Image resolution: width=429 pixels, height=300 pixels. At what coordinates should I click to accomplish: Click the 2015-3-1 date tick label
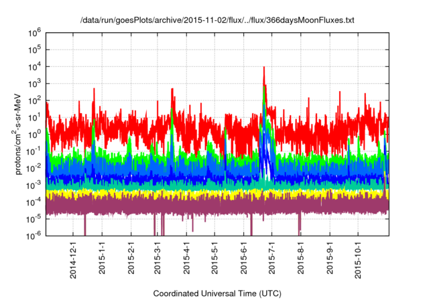[158, 258]
